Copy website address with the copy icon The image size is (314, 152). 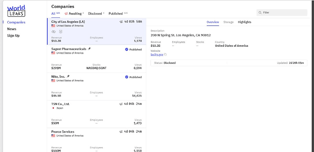tap(165, 55)
